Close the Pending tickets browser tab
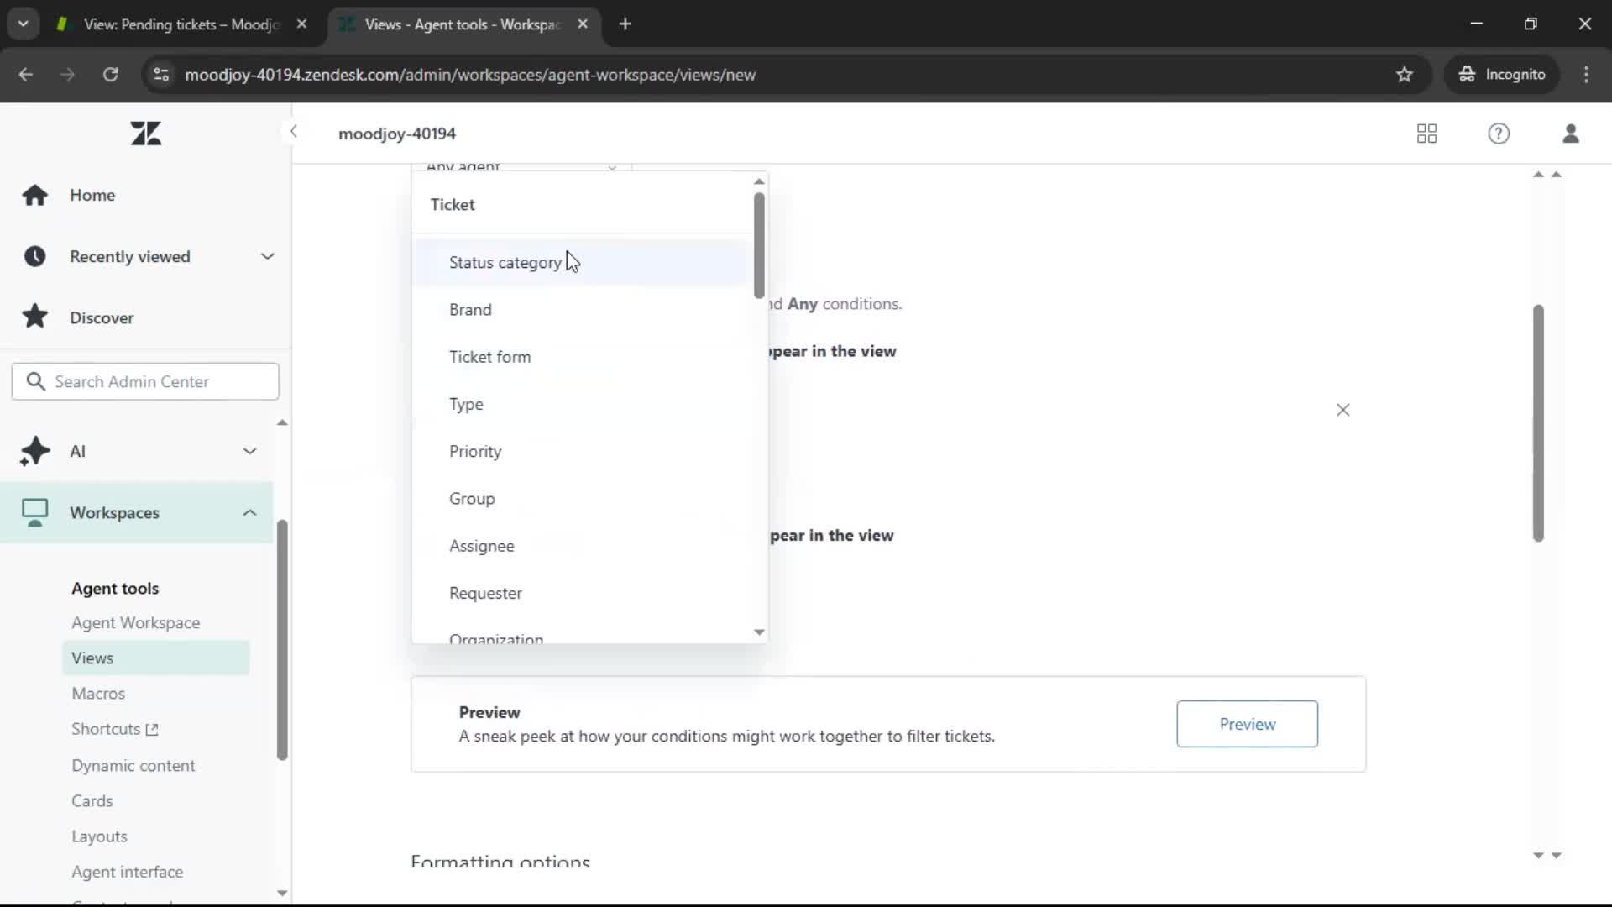1612x907 pixels. (x=301, y=24)
